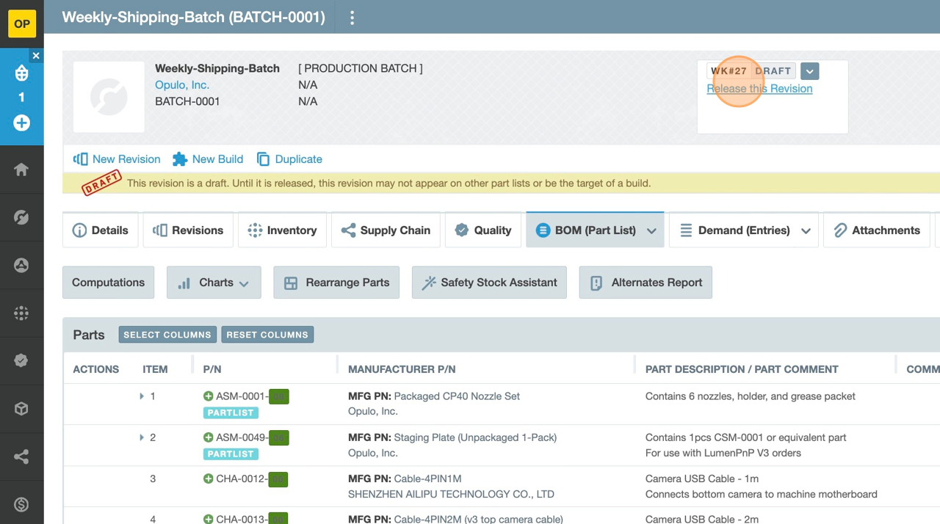Open the three-dot menu beside batch title
Viewport: 940px width, 524px height.
click(352, 18)
